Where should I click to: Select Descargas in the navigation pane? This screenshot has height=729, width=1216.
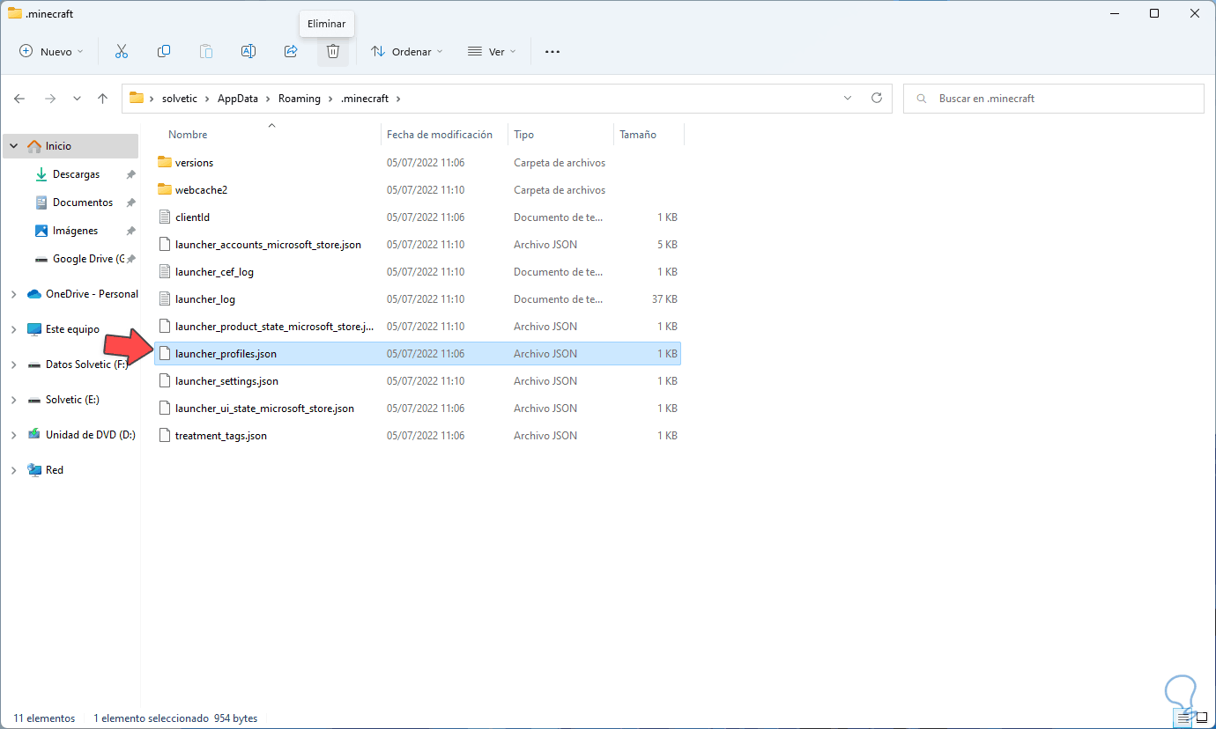(76, 174)
